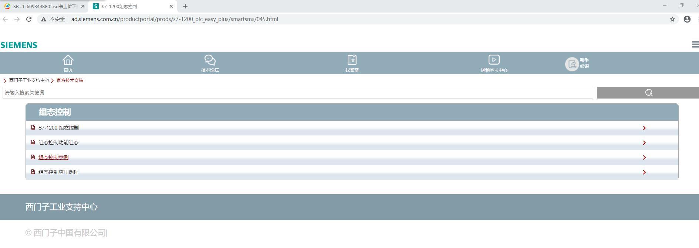Click the Siemens logo
Image resolution: width=699 pixels, height=248 pixels.
tap(19, 45)
